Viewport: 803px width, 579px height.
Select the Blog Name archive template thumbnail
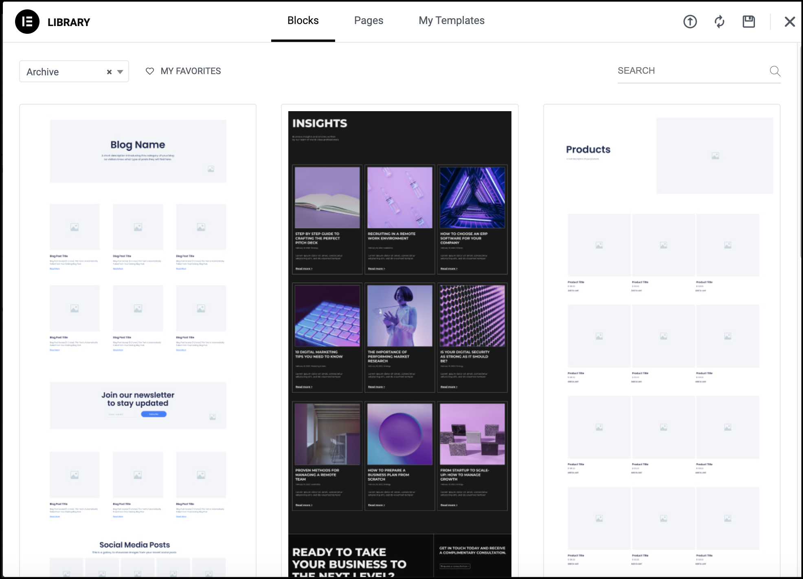[x=138, y=151]
